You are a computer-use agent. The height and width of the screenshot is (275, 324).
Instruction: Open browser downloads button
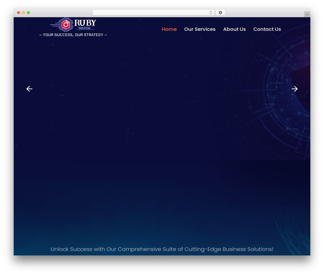point(220,13)
